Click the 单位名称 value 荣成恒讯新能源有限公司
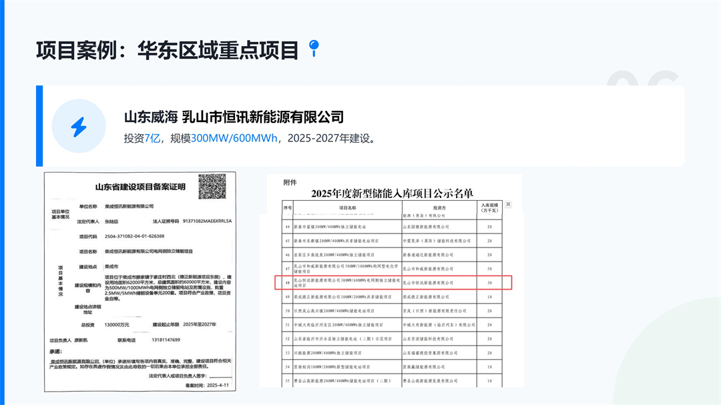 coord(130,206)
